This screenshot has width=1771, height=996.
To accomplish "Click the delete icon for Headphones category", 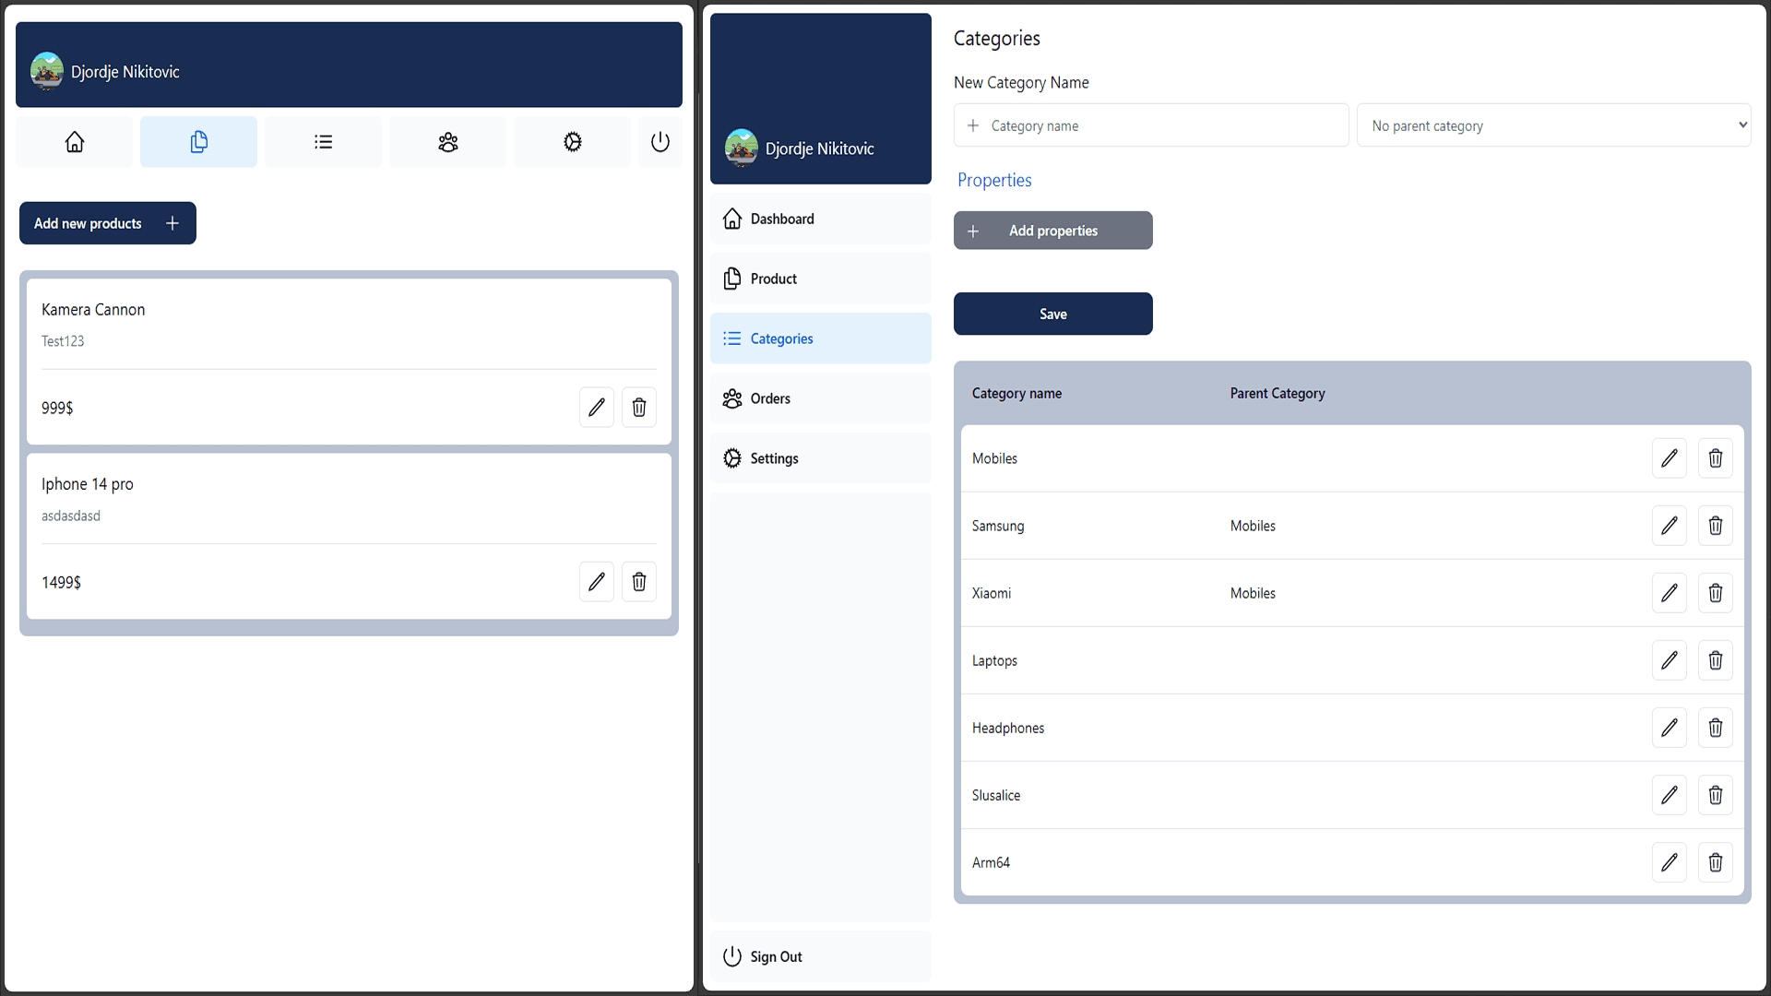I will coord(1715,728).
